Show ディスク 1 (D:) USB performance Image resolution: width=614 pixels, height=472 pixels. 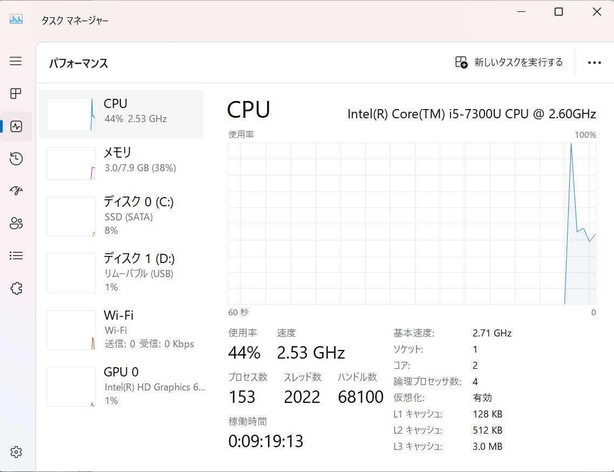pos(121,272)
